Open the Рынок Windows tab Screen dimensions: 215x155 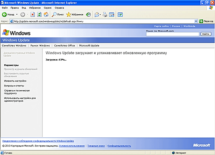[40, 46]
